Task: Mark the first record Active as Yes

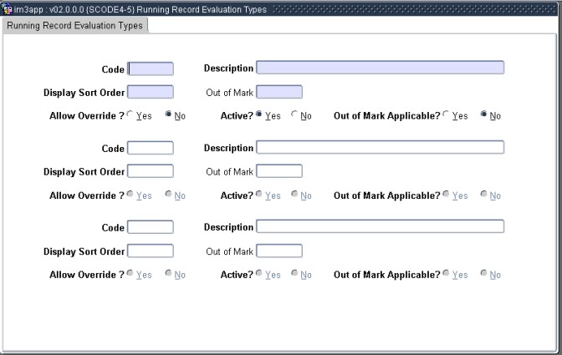Action: pyautogui.click(x=258, y=115)
